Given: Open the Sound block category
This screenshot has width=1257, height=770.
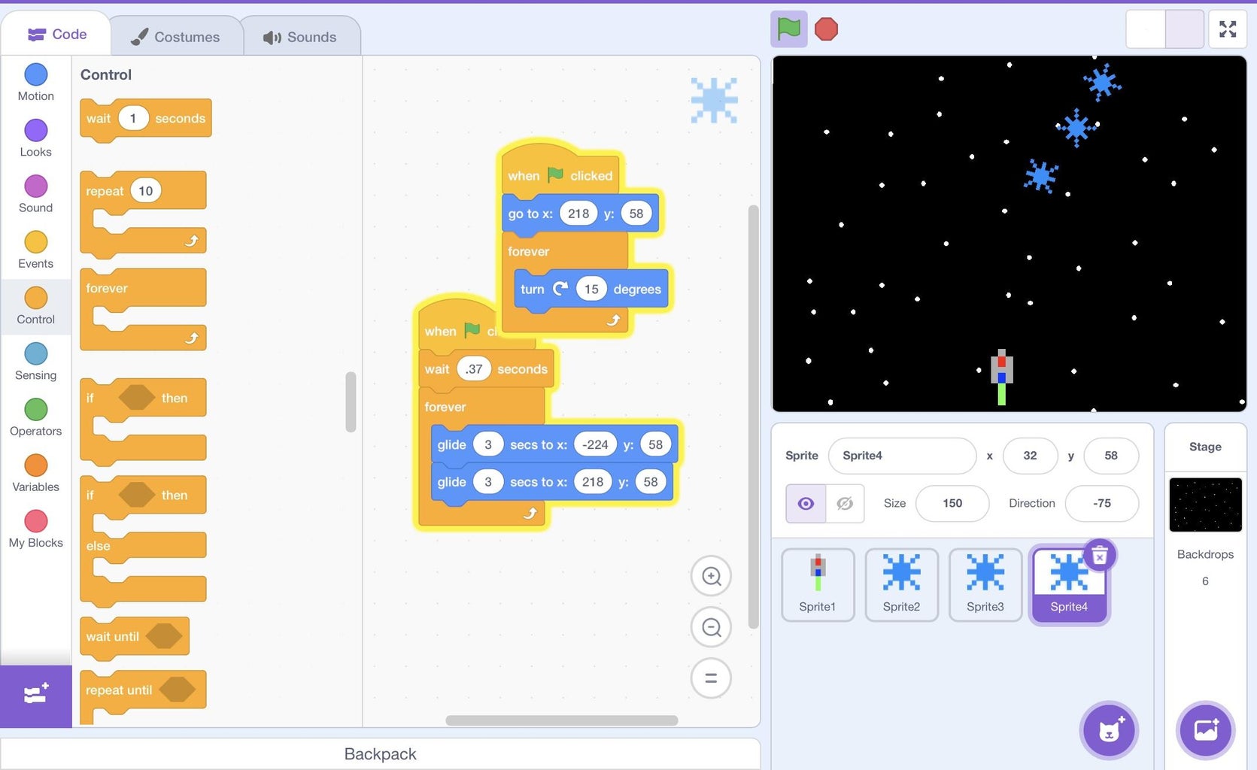Looking at the screenshot, I should (x=35, y=194).
